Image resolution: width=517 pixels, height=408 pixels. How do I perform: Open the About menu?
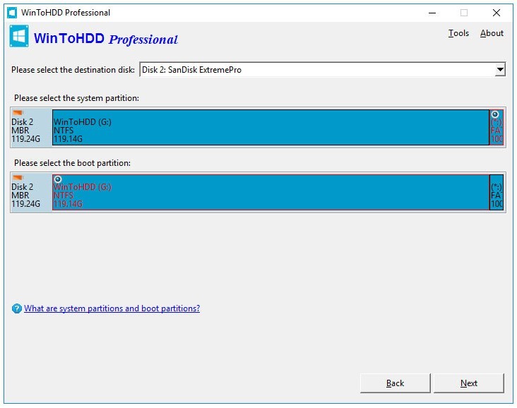pyautogui.click(x=492, y=33)
